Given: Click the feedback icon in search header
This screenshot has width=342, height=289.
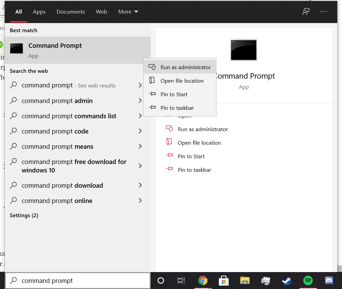Looking at the screenshot, I should 306,12.
